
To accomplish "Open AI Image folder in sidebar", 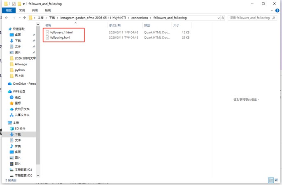I will (21, 64).
